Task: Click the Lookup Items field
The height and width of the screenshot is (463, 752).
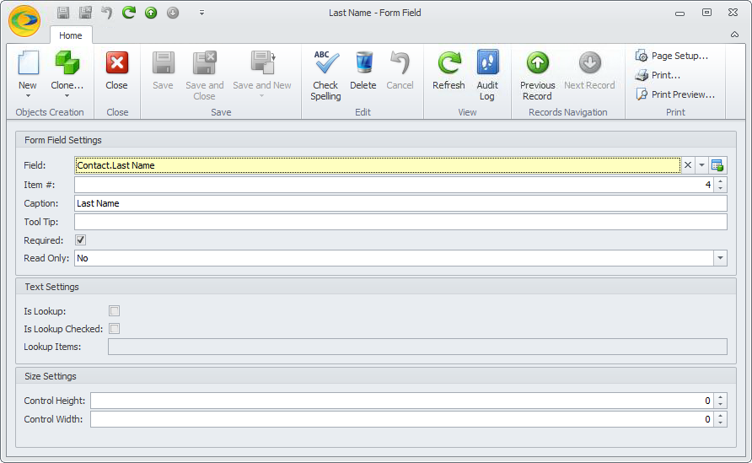Action: click(x=417, y=347)
